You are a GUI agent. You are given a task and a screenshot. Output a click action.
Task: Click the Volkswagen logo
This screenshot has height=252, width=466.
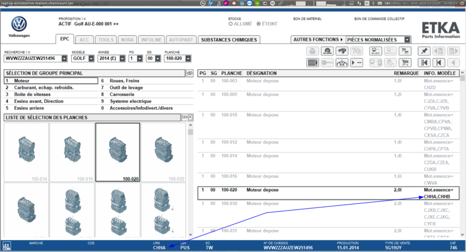pos(19,24)
